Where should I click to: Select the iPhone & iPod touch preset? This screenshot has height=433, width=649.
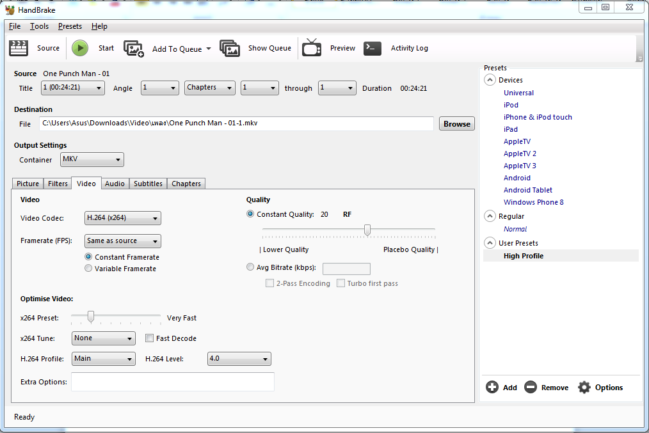(x=538, y=117)
